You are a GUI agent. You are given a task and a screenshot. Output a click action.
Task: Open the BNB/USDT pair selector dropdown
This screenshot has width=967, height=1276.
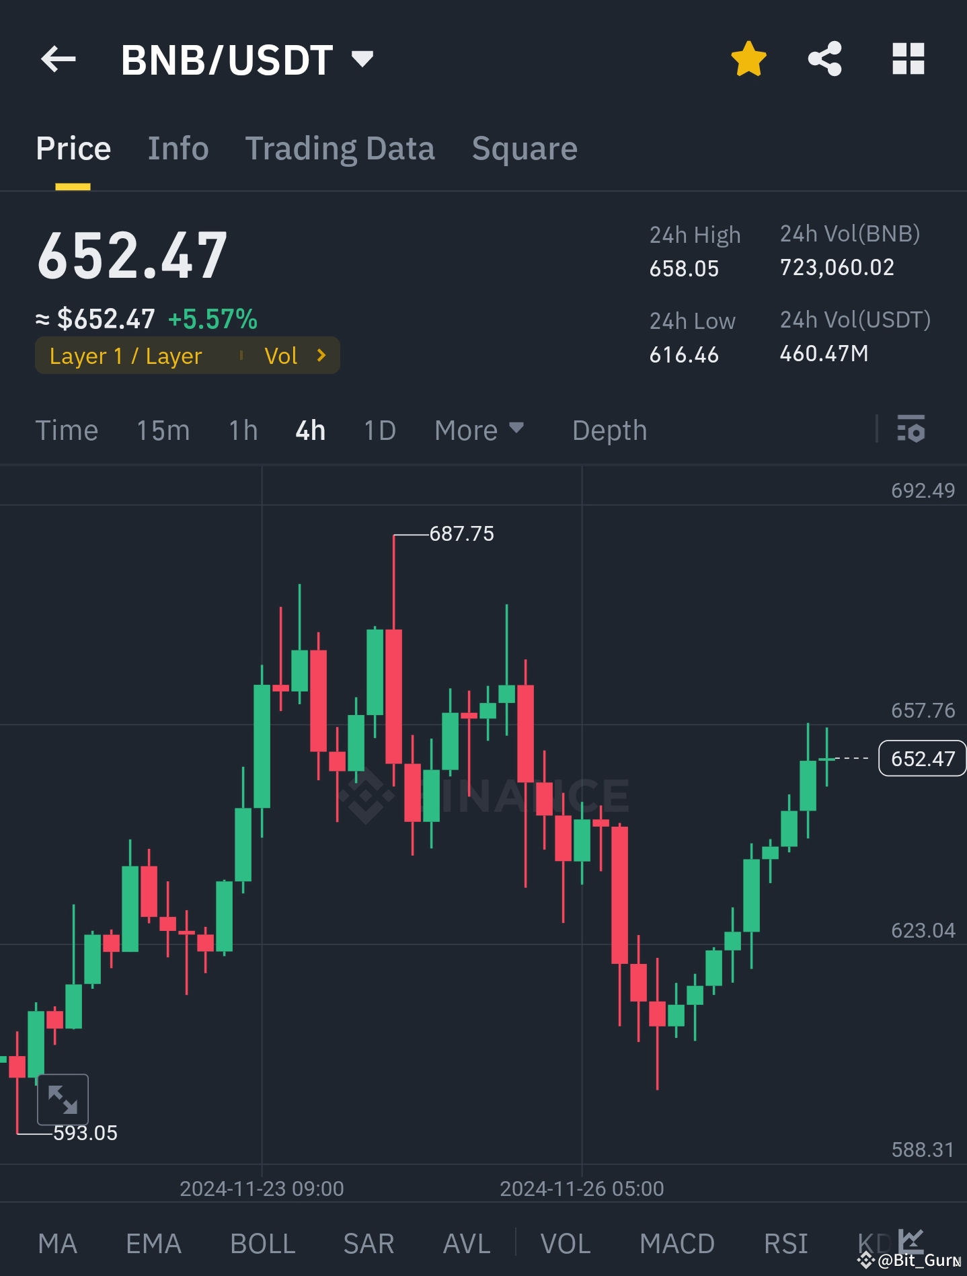pyautogui.click(x=362, y=59)
